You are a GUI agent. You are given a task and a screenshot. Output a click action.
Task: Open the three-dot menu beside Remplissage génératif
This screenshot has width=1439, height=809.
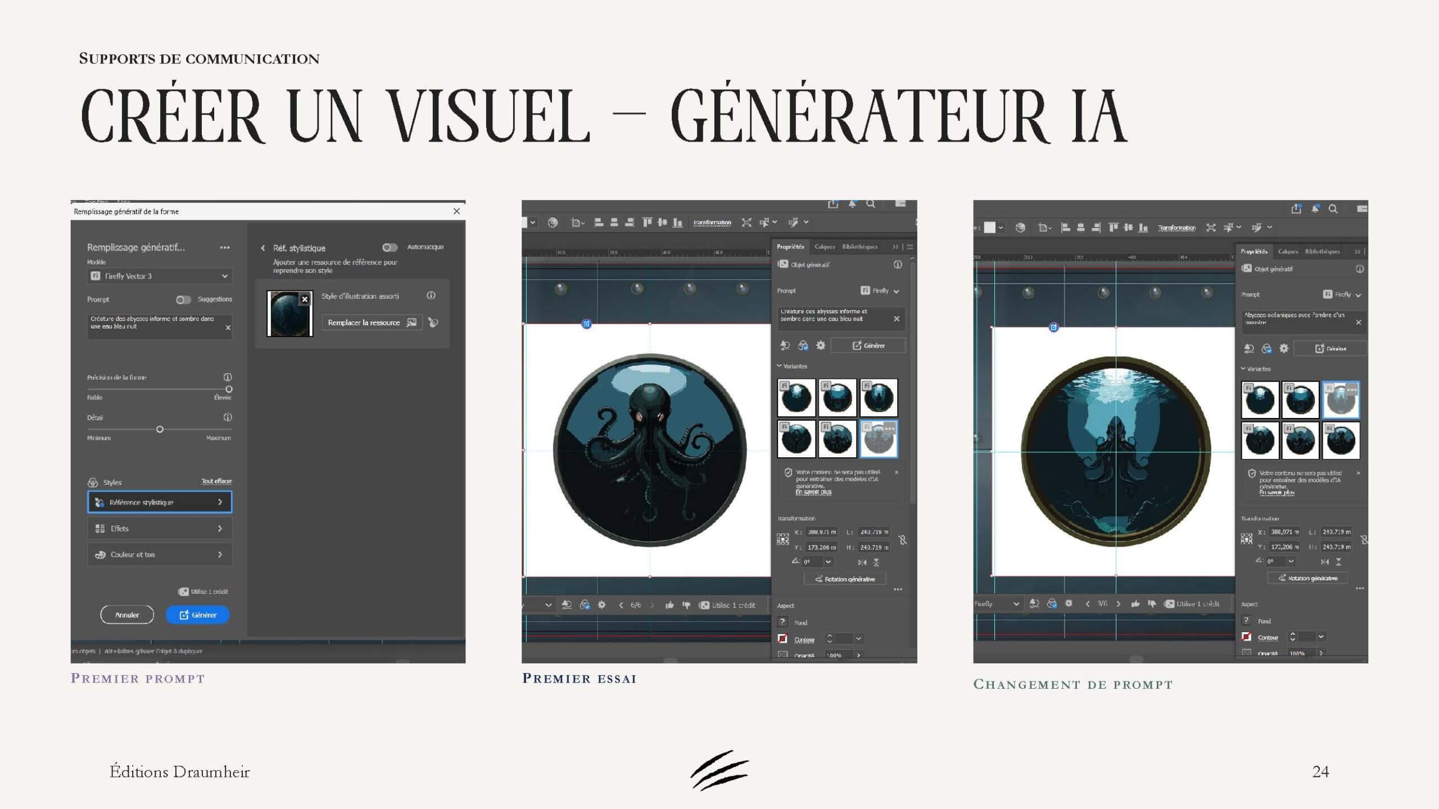pyautogui.click(x=225, y=247)
